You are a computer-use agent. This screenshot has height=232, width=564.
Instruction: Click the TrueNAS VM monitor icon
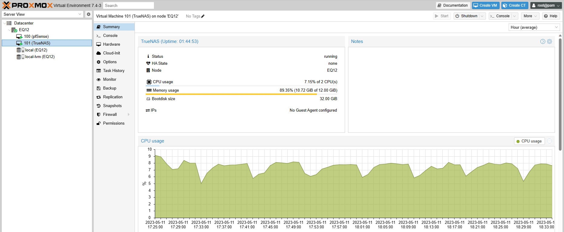(x=19, y=43)
